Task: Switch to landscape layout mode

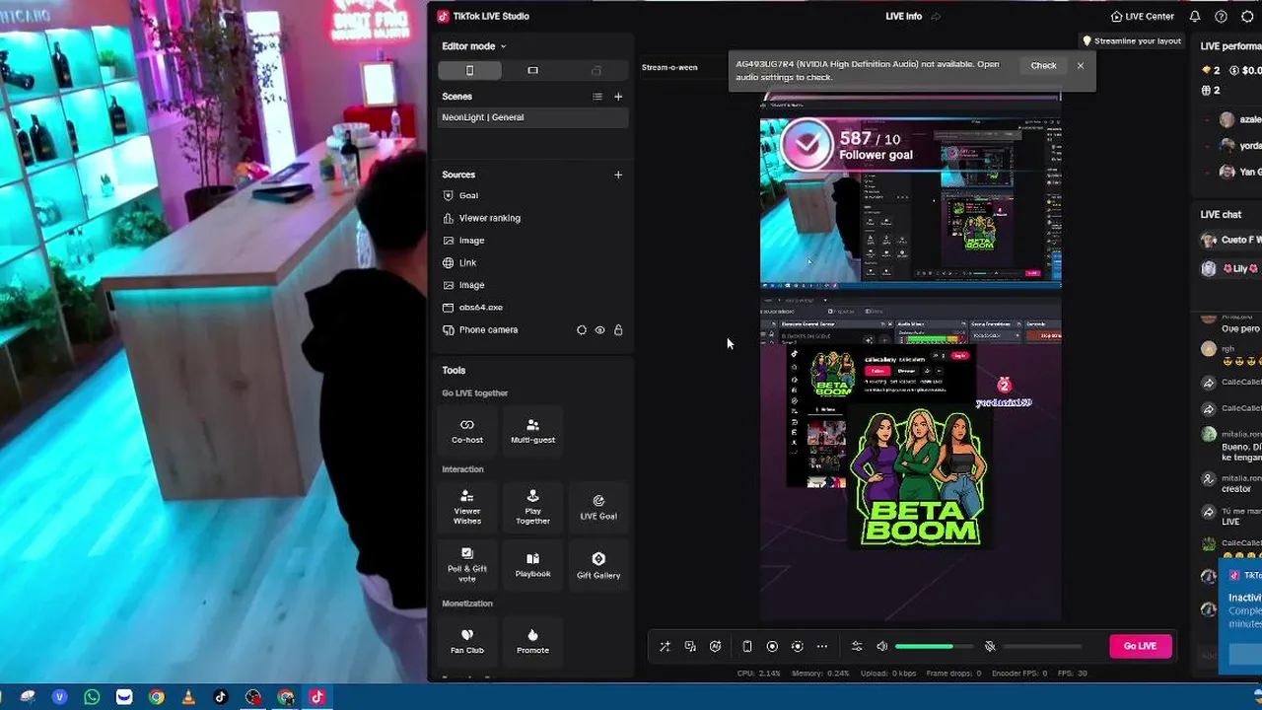Action: click(x=532, y=70)
